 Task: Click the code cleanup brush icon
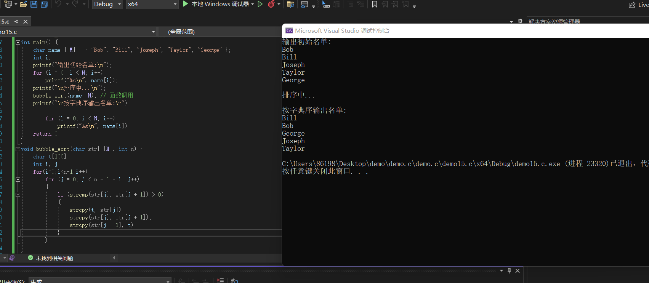tap(12, 258)
